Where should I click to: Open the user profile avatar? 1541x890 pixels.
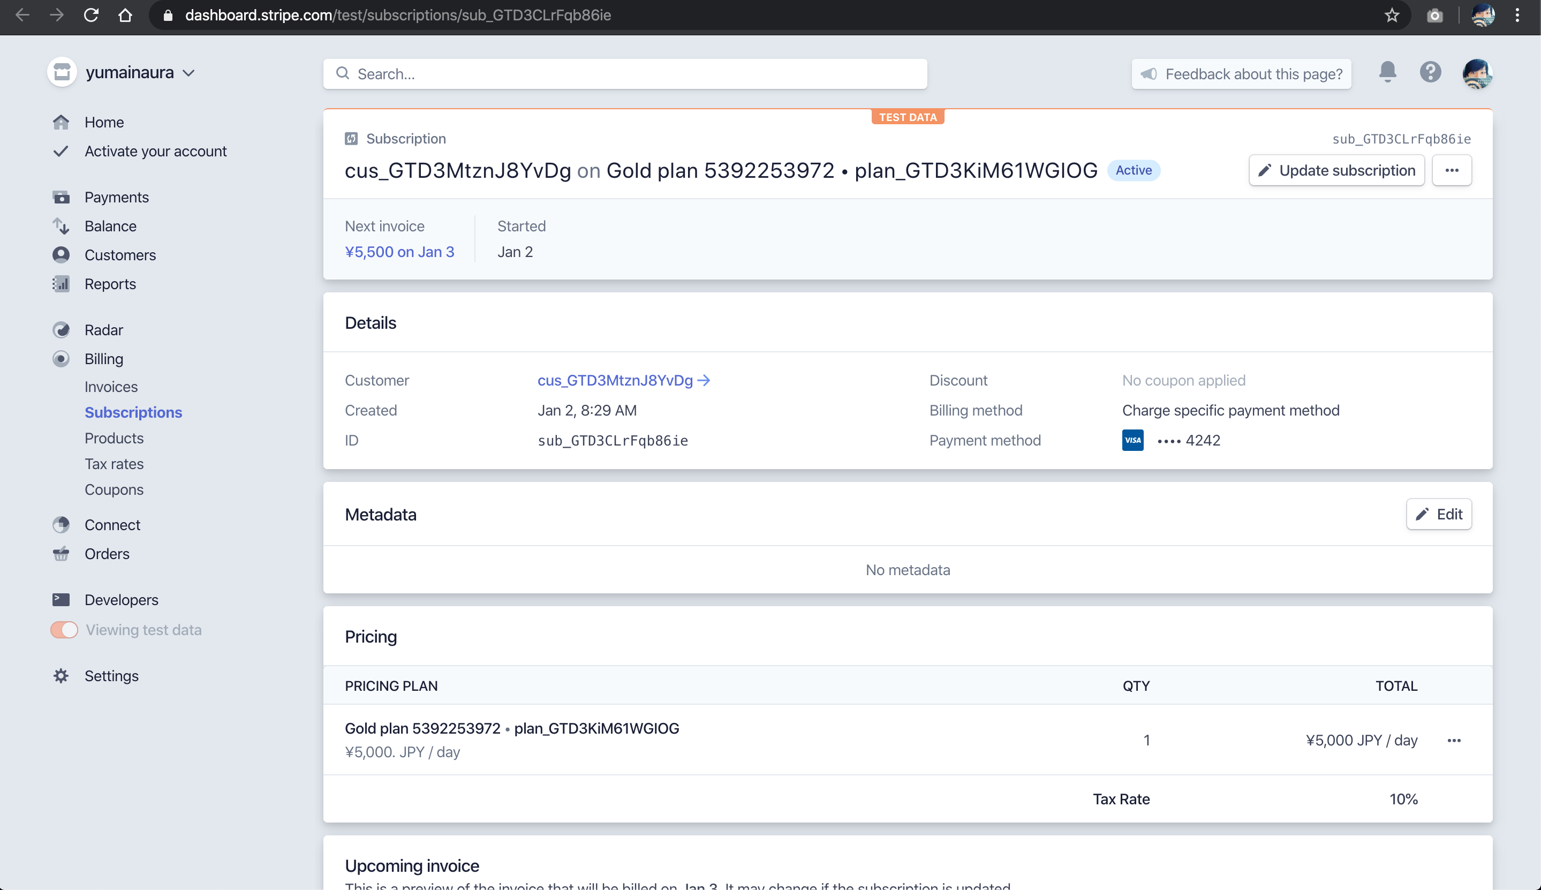(x=1477, y=73)
